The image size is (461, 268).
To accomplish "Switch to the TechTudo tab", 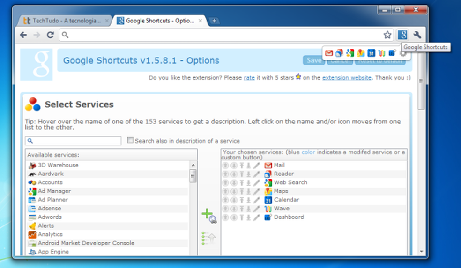I will (65, 21).
